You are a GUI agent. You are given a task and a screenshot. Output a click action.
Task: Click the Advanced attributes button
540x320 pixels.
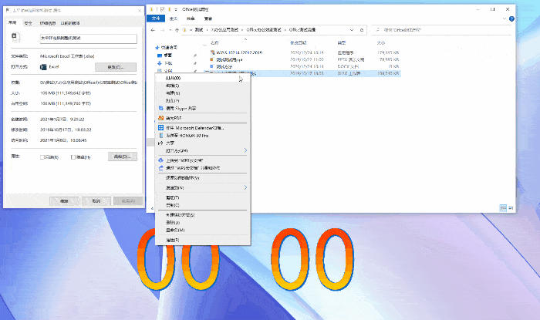point(123,157)
